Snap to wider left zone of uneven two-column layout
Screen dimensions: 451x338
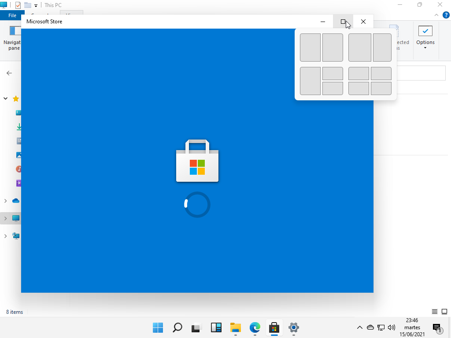[359, 48]
